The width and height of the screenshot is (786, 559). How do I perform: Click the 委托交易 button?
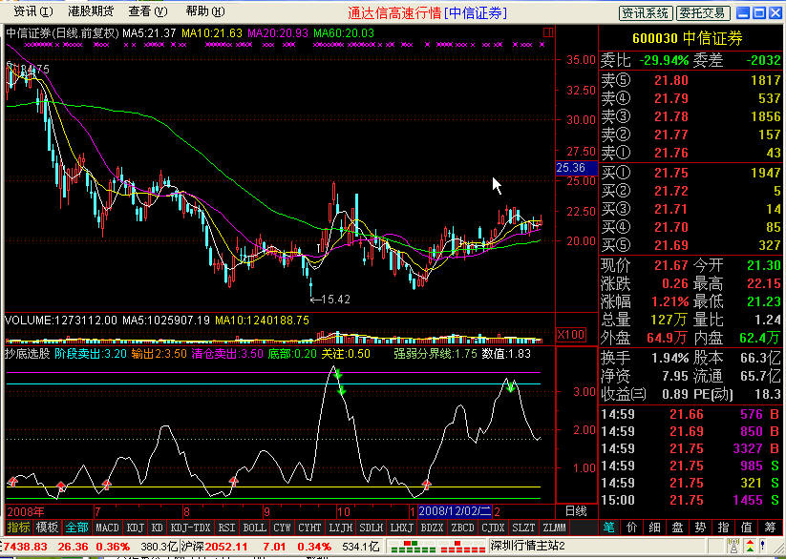point(703,13)
